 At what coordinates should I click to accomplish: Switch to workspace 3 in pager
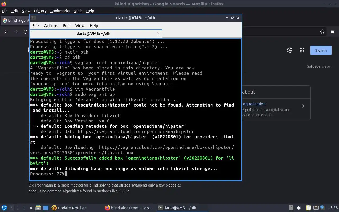click(24, 208)
